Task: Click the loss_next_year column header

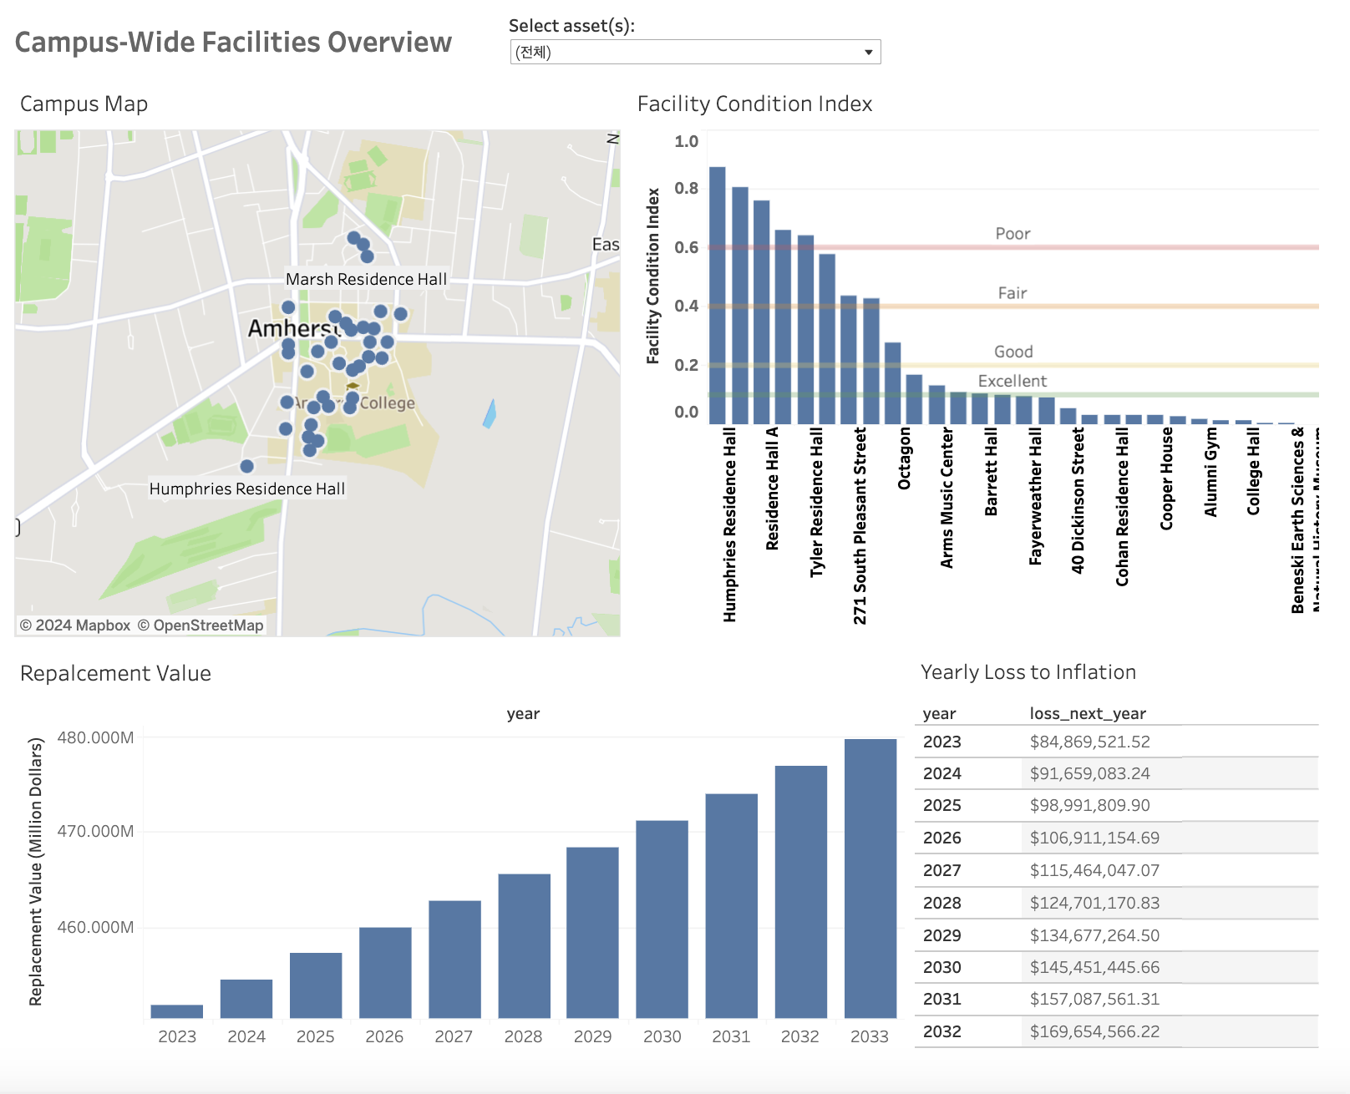Action: [x=1087, y=714]
